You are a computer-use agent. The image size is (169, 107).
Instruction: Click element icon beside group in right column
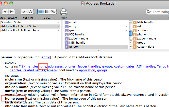[x=135, y=43]
